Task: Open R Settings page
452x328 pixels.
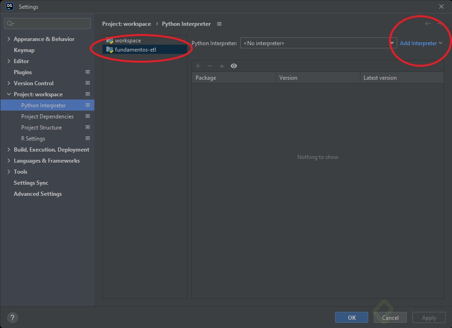Action: 33,139
